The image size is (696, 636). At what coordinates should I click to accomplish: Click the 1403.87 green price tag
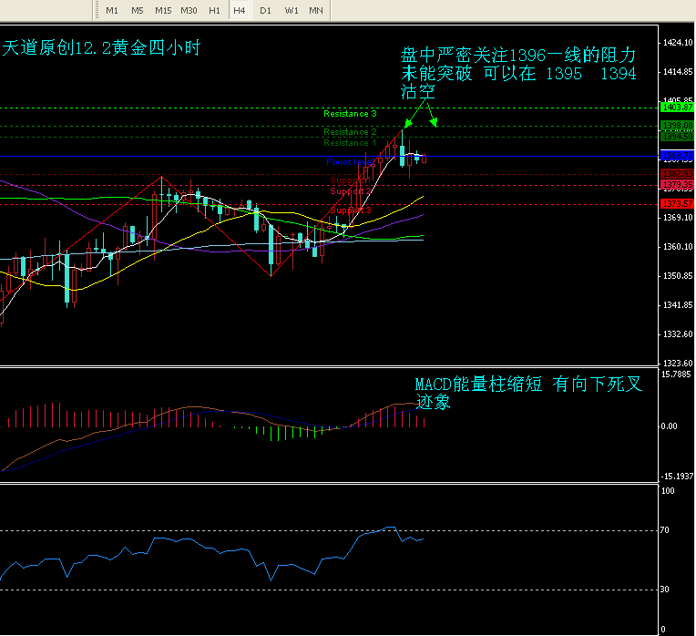click(678, 108)
